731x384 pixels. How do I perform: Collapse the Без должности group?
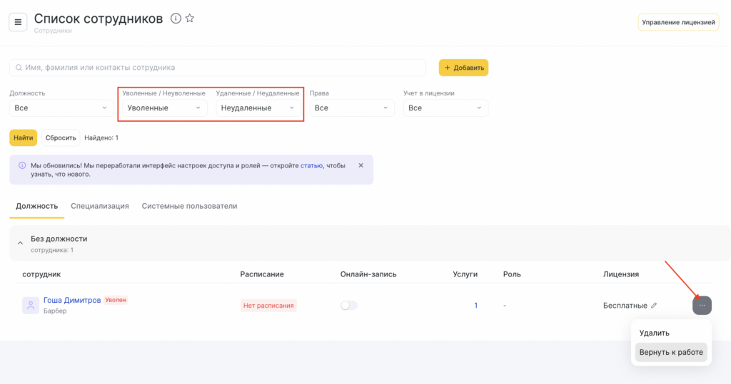click(20, 244)
